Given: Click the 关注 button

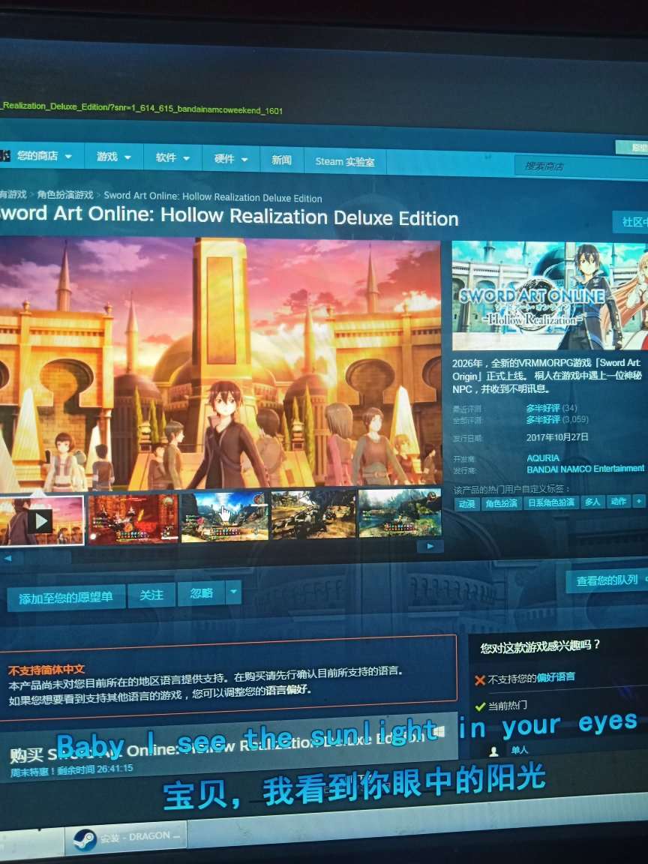Looking at the screenshot, I should point(151,595).
